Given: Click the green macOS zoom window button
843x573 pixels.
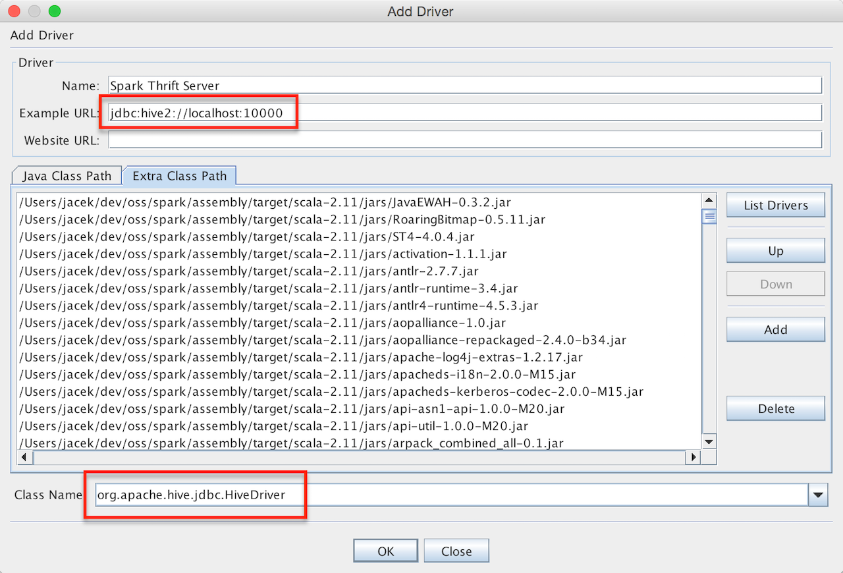Looking at the screenshot, I should click(x=55, y=11).
